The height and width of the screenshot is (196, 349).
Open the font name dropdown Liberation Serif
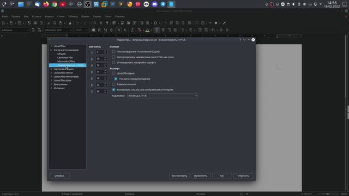point(71,30)
